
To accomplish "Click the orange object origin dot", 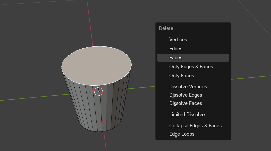I will point(98,91).
